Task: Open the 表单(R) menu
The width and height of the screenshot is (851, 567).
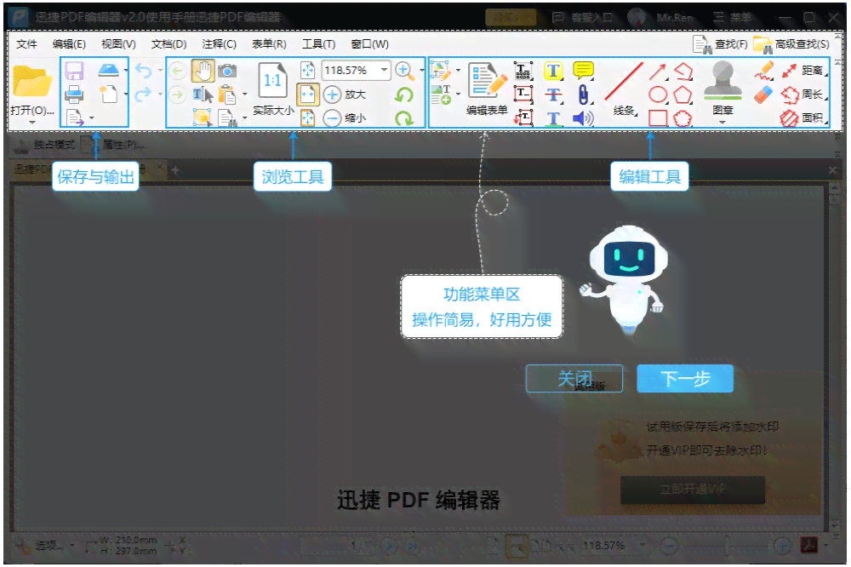Action: [269, 44]
